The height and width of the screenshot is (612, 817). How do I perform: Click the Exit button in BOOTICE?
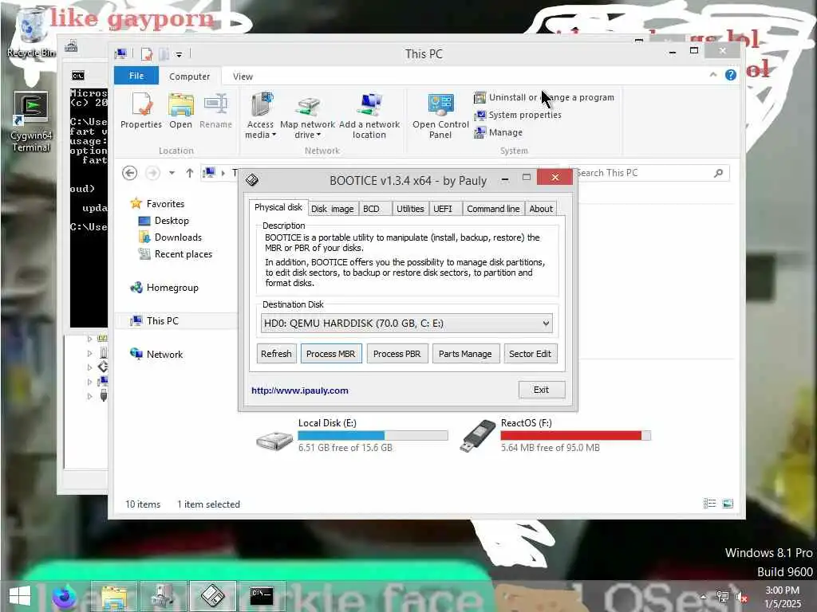point(542,390)
